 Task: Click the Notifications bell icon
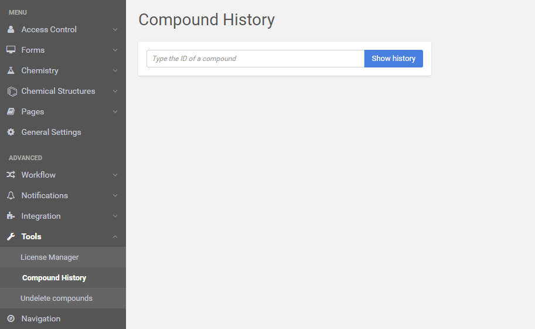(x=11, y=195)
